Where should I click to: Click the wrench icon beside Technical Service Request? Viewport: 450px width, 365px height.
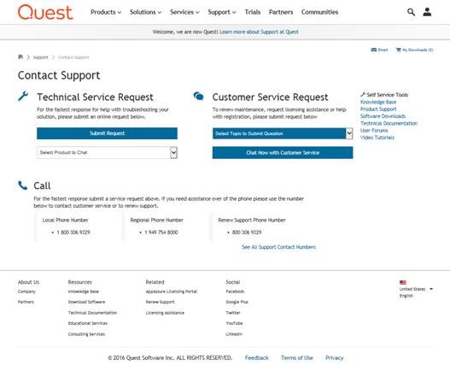point(23,96)
